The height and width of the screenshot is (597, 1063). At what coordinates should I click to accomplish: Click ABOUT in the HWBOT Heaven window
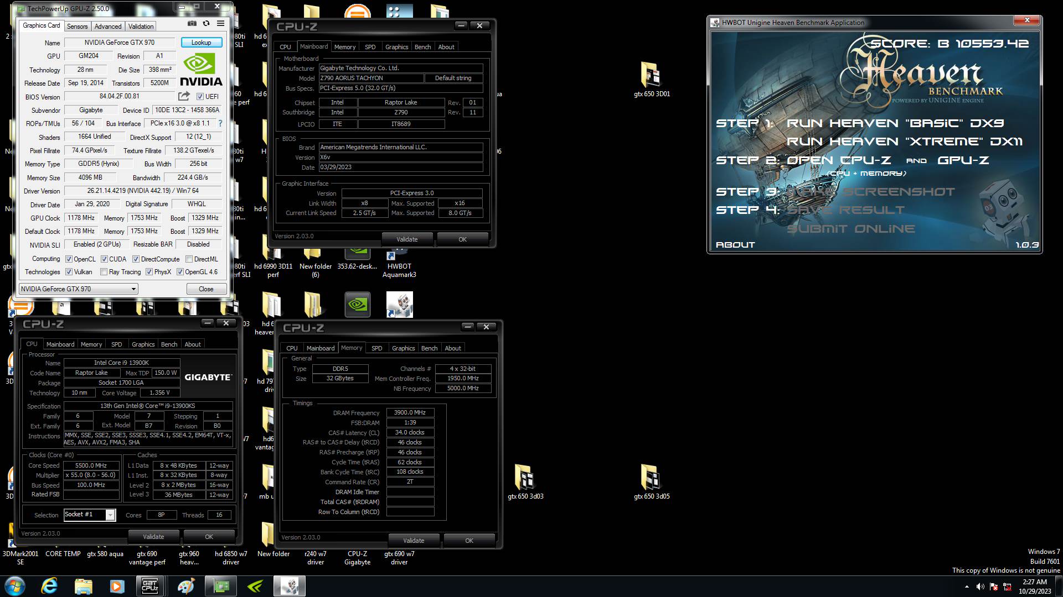click(735, 244)
